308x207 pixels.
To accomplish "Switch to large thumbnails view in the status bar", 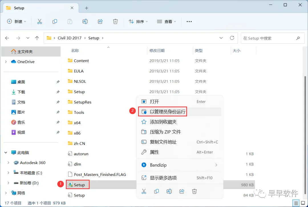I will (303, 203).
